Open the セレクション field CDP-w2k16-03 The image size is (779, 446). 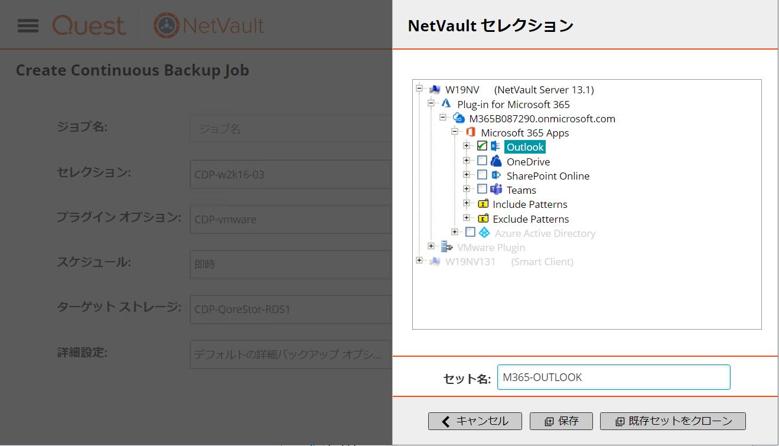pyautogui.click(x=291, y=174)
